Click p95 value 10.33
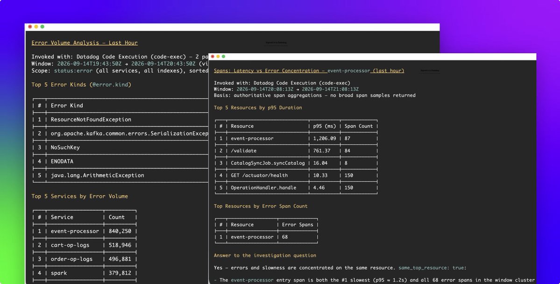560x284 pixels. (x=320, y=176)
